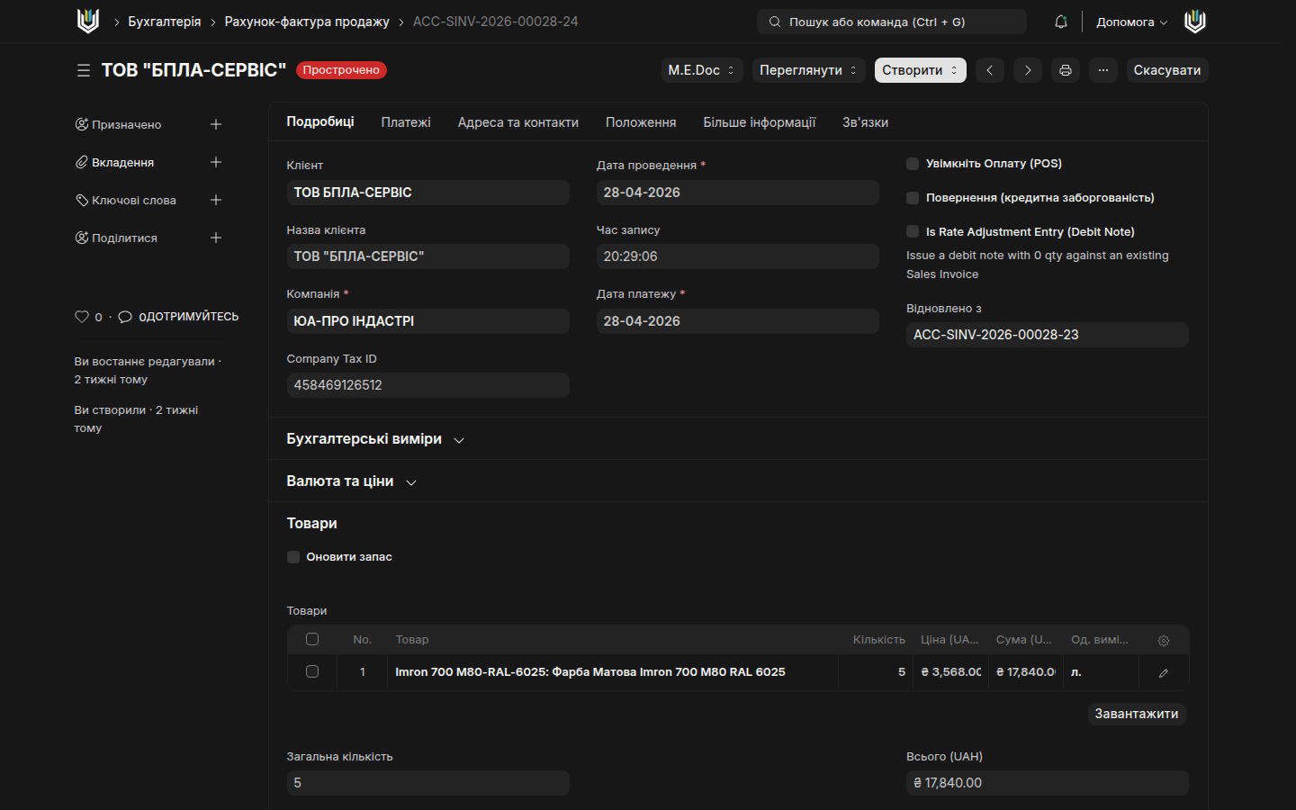
Task: Click Всього (UAH) field ₴ 17,840.00
Action: tap(1048, 783)
